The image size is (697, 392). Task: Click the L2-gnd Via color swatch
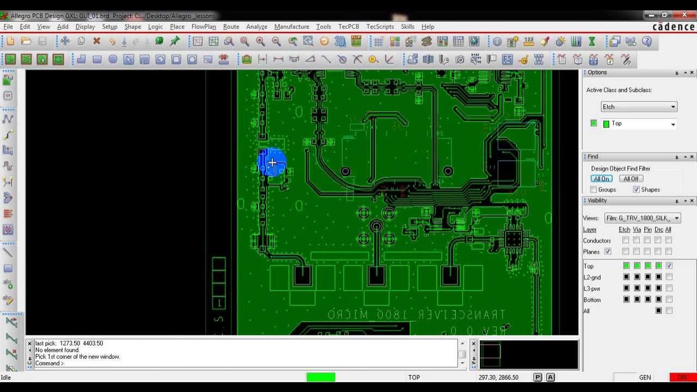637,277
